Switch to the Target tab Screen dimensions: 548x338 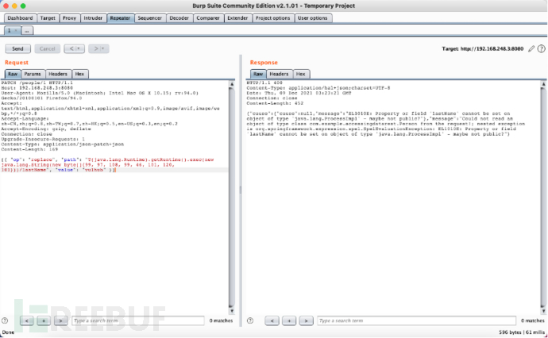click(48, 18)
